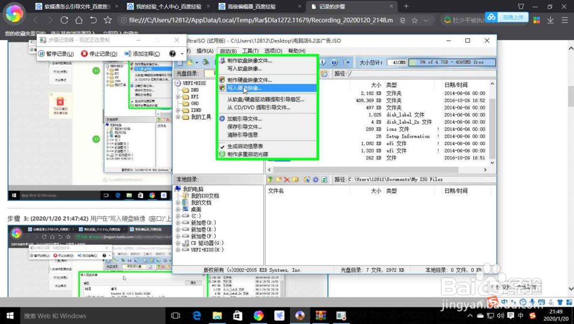This screenshot has height=324, width=574.
Task: Select UEFI+BIOS root in disc tree
Action: pos(194,83)
